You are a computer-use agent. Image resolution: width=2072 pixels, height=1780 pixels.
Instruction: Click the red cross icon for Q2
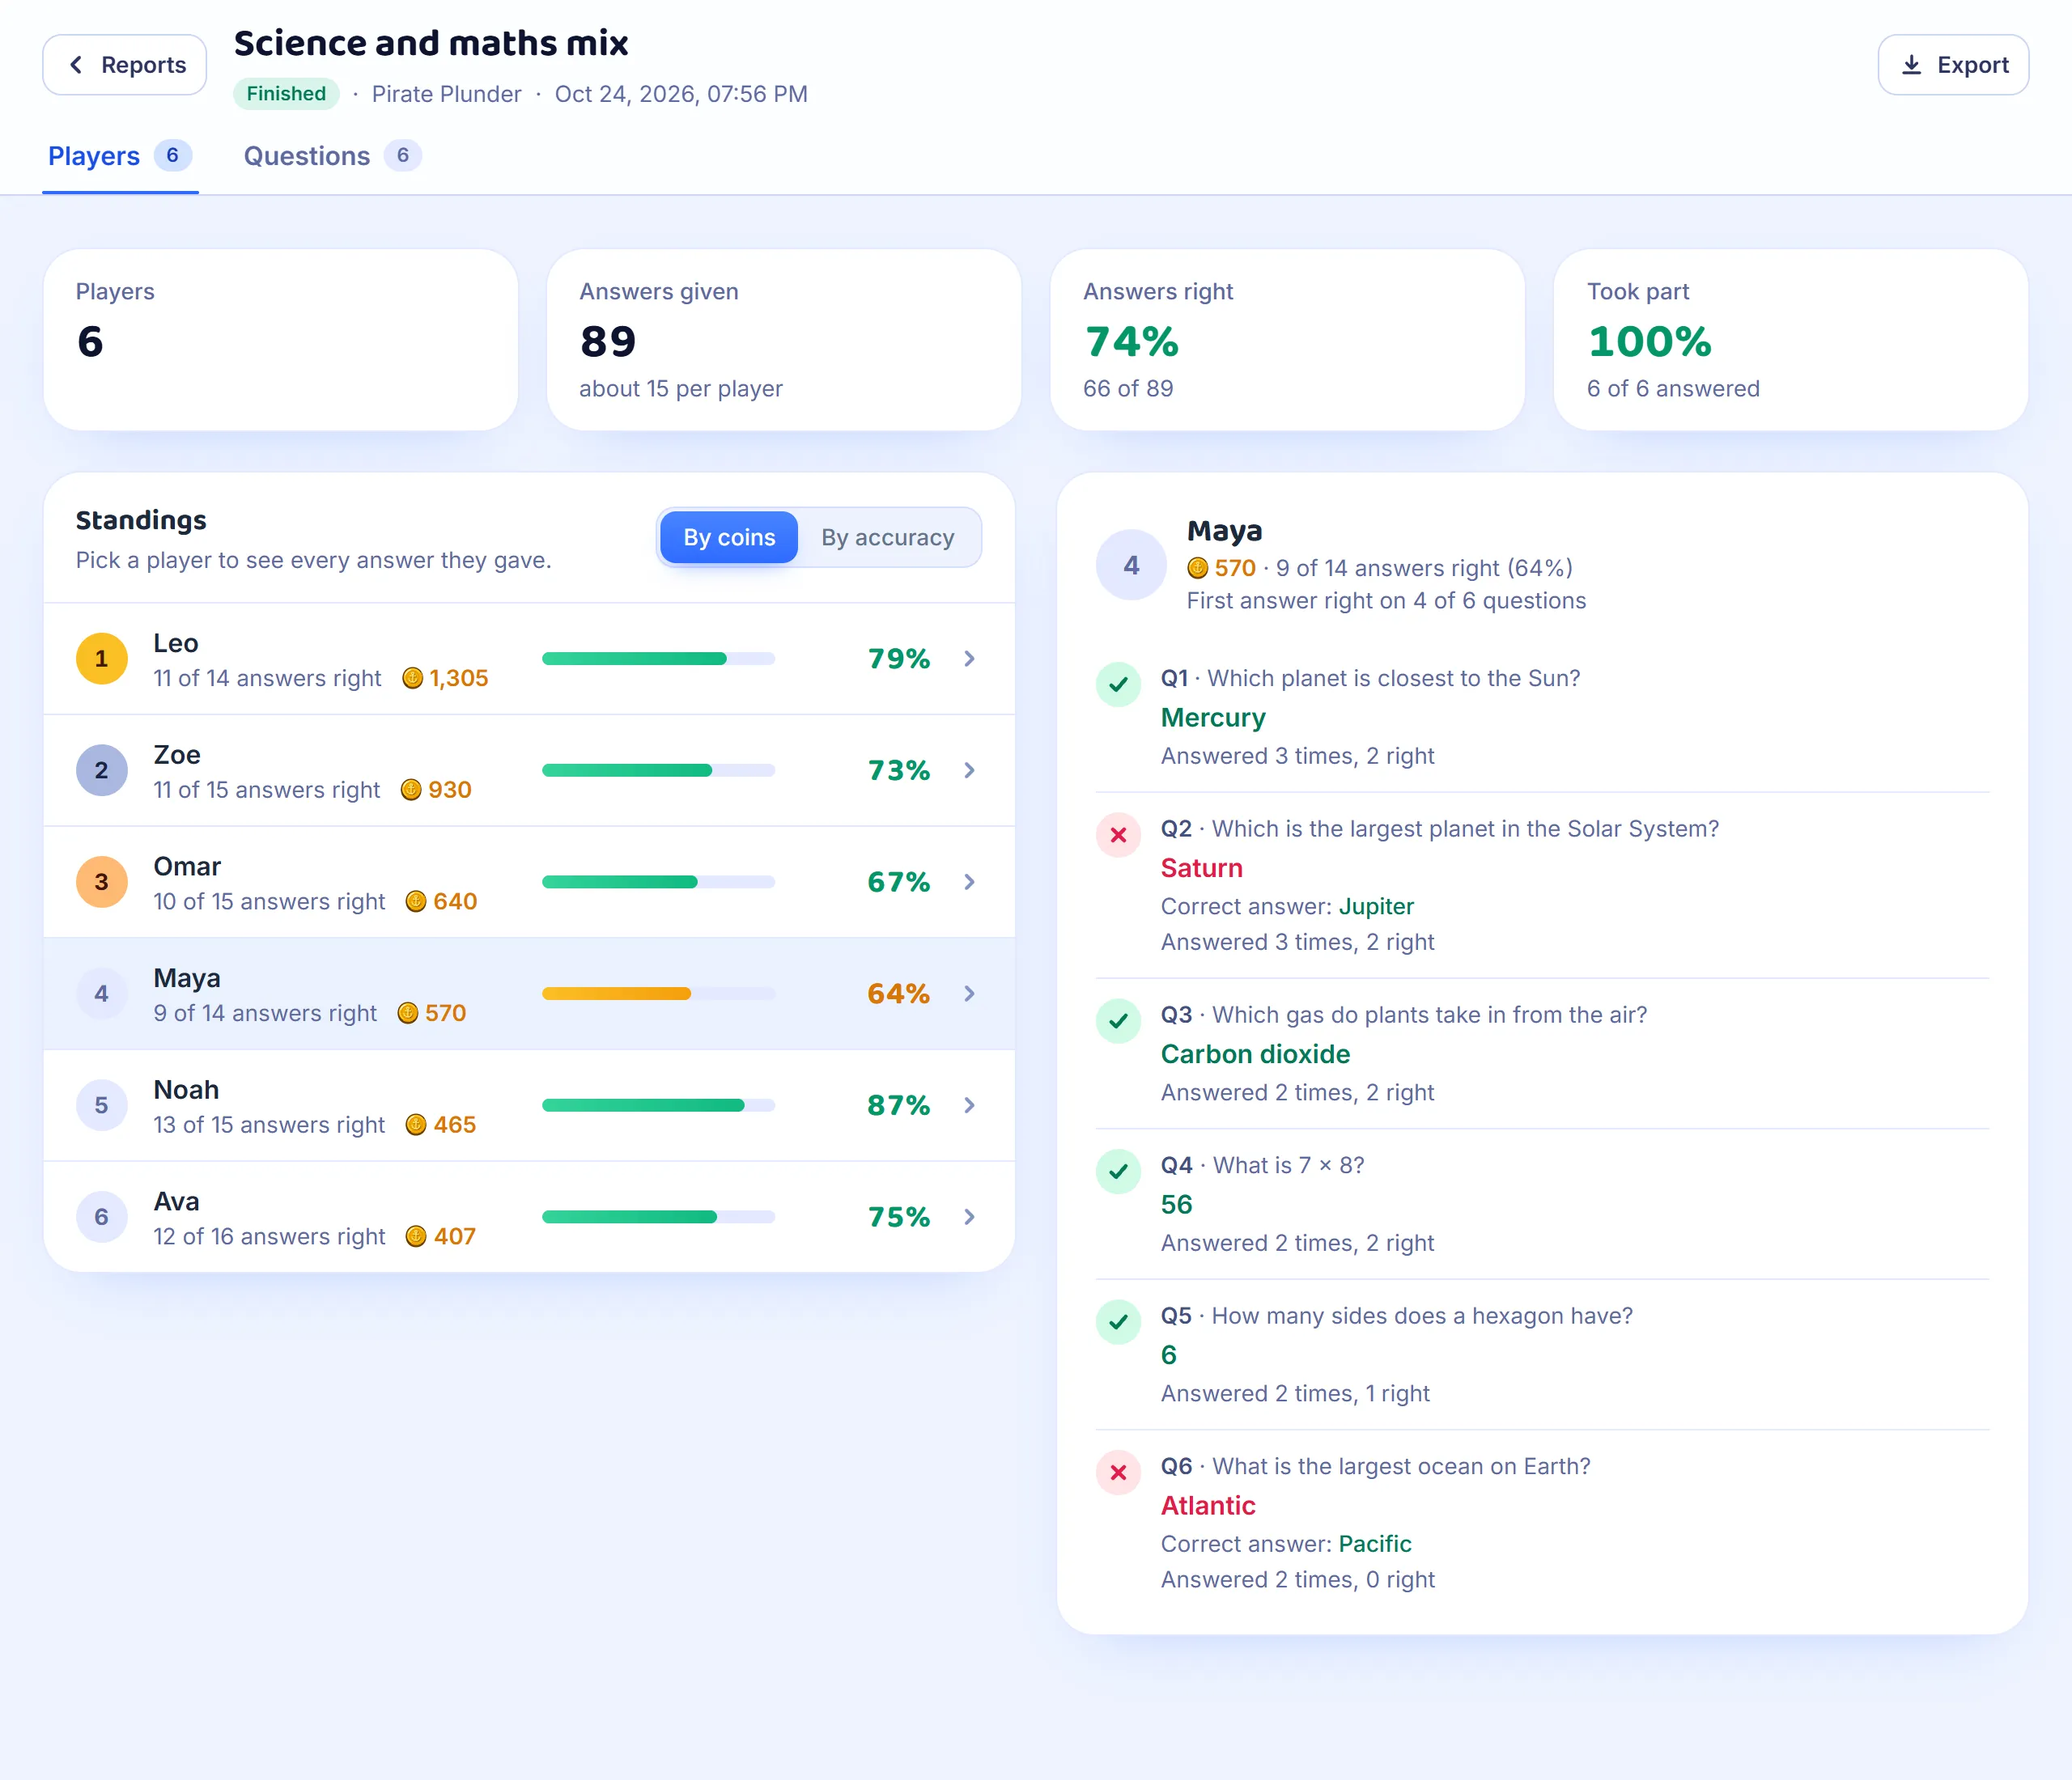click(1119, 836)
